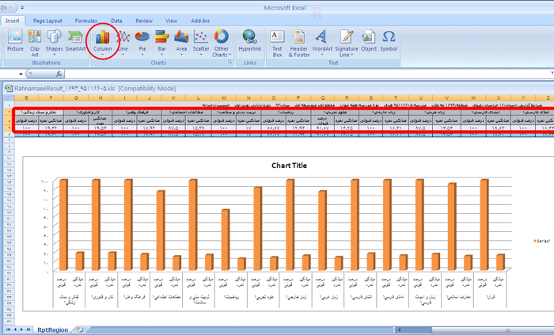Insert a Scatter chart
The width and height of the screenshot is (554, 335).
[x=201, y=43]
